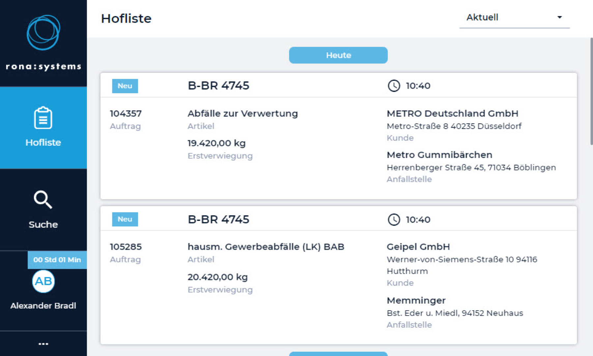The image size is (593, 356).
Task: Click clock icon on second order card
Action: point(394,220)
